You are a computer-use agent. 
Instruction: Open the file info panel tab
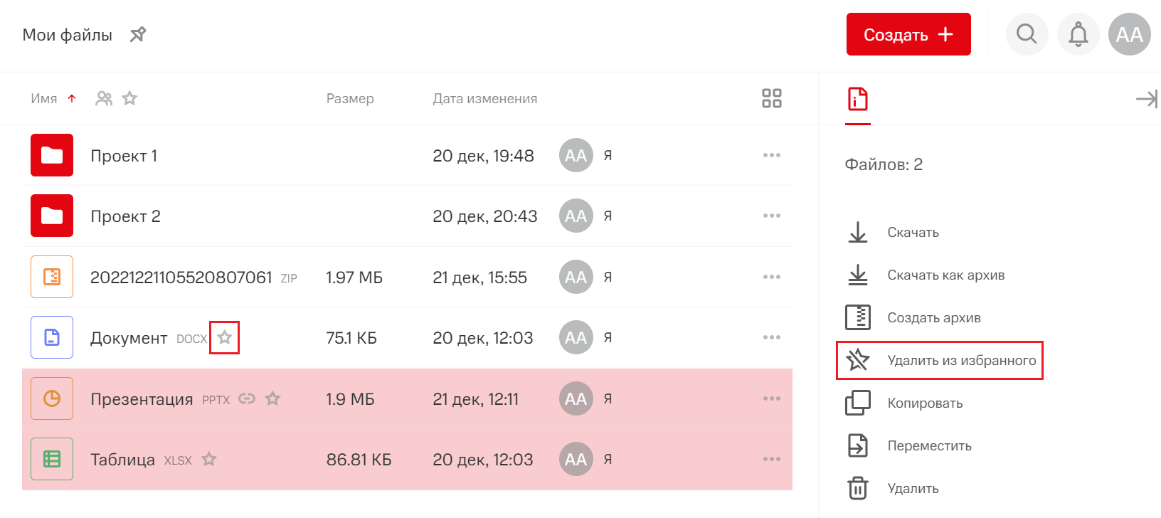coord(858,99)
